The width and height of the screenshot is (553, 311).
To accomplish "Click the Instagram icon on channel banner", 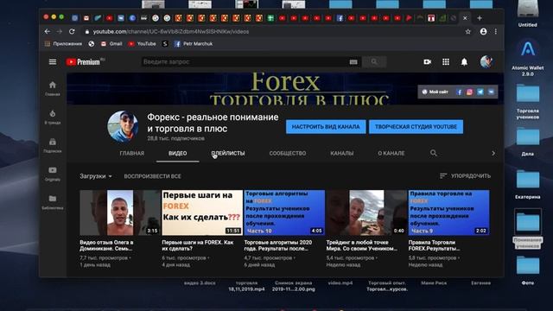I will [x=469, y=92].
